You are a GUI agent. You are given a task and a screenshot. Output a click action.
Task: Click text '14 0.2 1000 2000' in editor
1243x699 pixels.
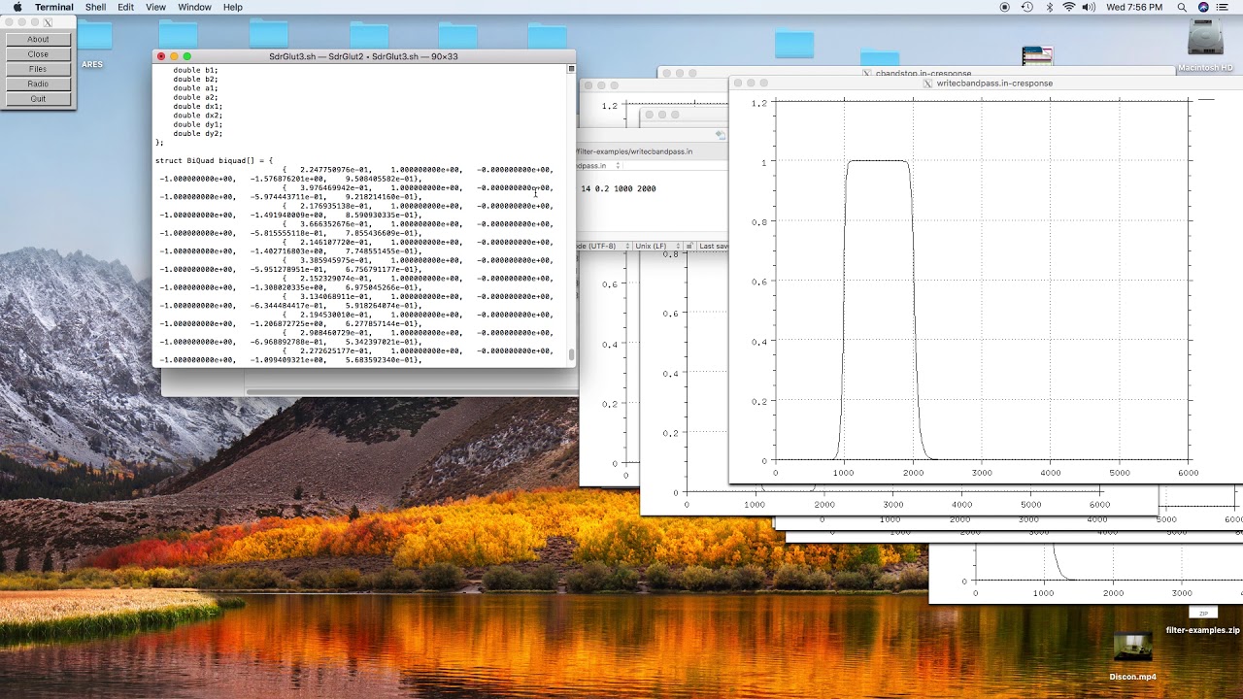pos(618,188)
